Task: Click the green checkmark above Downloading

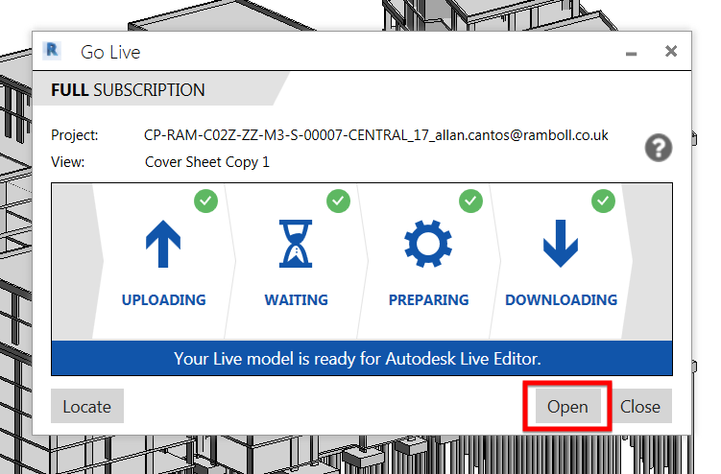Action: 603,201
